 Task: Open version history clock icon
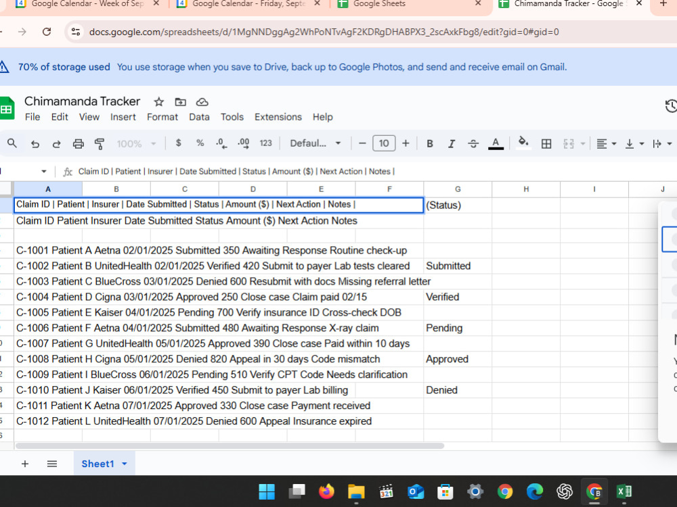pyautogui.click(x=671, y=106)
